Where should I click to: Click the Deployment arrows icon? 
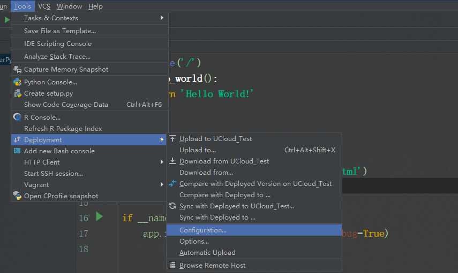click(x=17, y=139)
